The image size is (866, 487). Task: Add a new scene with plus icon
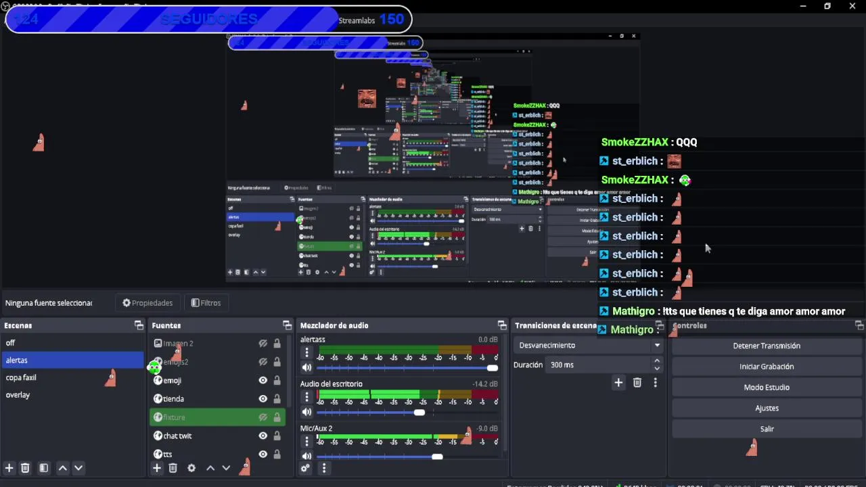(x=9, y=467)
